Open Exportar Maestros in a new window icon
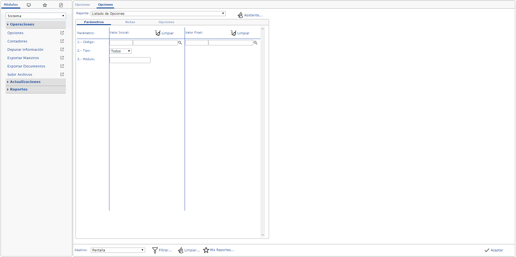Viewport: 516px width, 257px height. pos(62,58)
